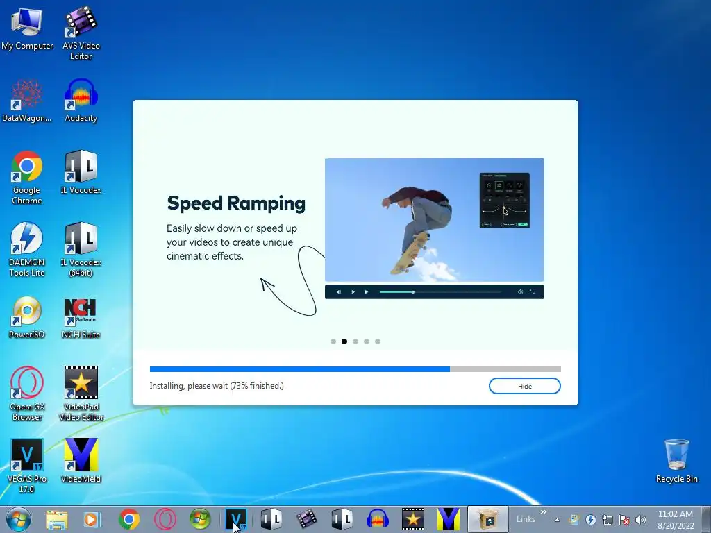This screenshot has height=533, width=711.
Task: Go to the fifth slide dot
Action: [378, 341]
